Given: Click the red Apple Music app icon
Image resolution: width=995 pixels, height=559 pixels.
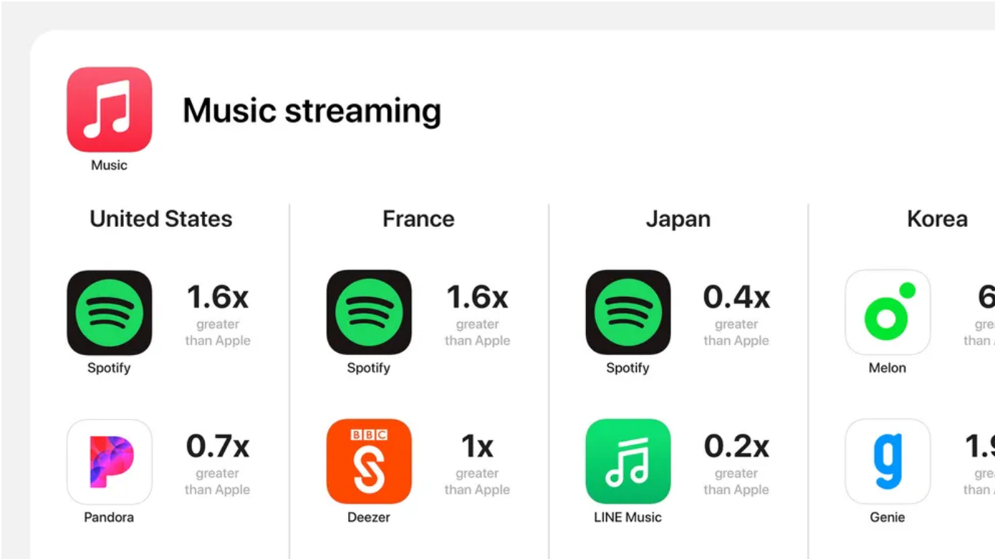Looking at the screenshot, I should [x=110, y=110].
